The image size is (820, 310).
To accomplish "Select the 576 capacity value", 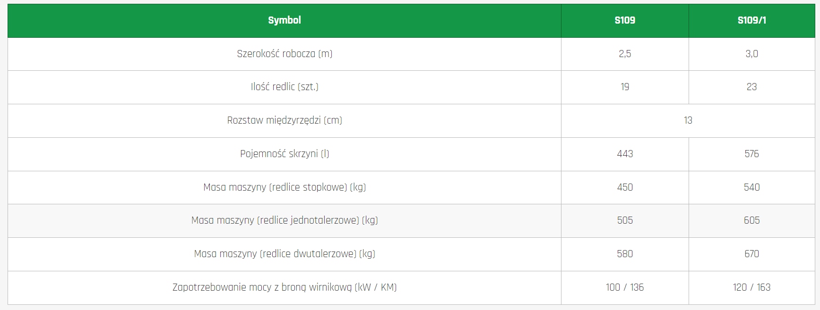I will (x=751, y=154).
